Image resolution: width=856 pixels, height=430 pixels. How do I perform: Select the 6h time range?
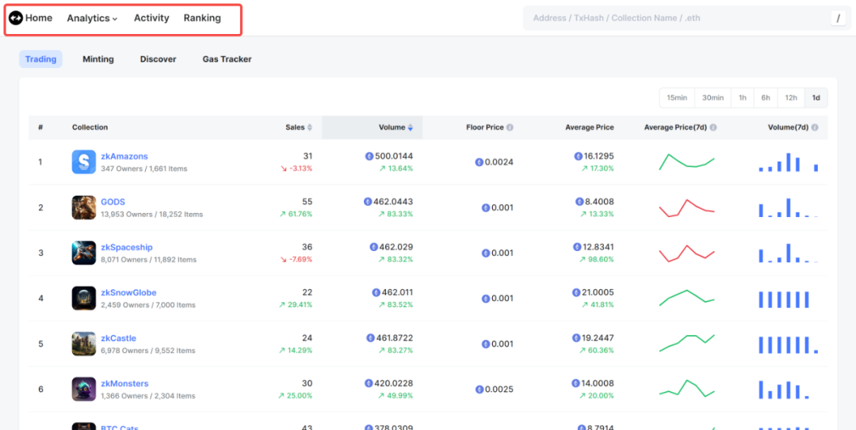point(766,97)
